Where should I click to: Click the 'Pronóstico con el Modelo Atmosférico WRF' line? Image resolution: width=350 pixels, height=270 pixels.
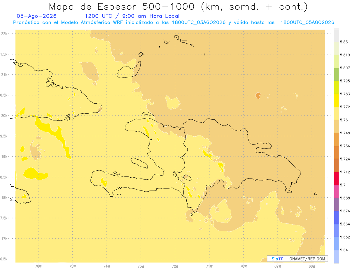click(174, 22)
